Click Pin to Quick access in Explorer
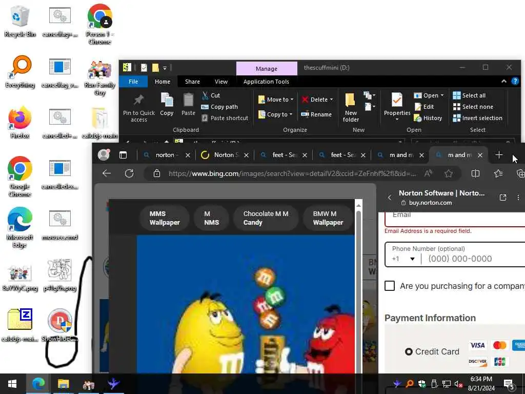Image resolution: width=525 pixels, height=394 pixels. 138,108
